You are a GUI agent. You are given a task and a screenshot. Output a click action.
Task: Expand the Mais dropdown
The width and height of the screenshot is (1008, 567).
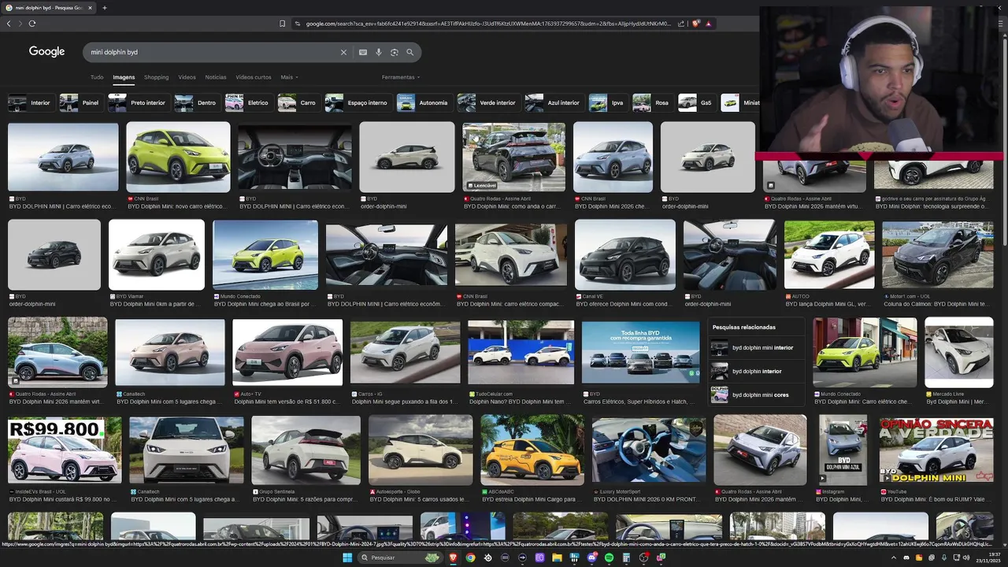click(289, 77)
